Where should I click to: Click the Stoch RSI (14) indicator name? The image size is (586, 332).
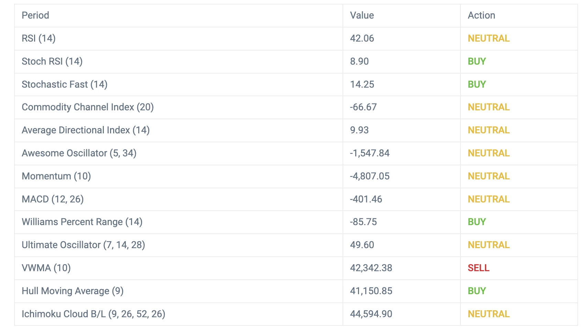52,62
